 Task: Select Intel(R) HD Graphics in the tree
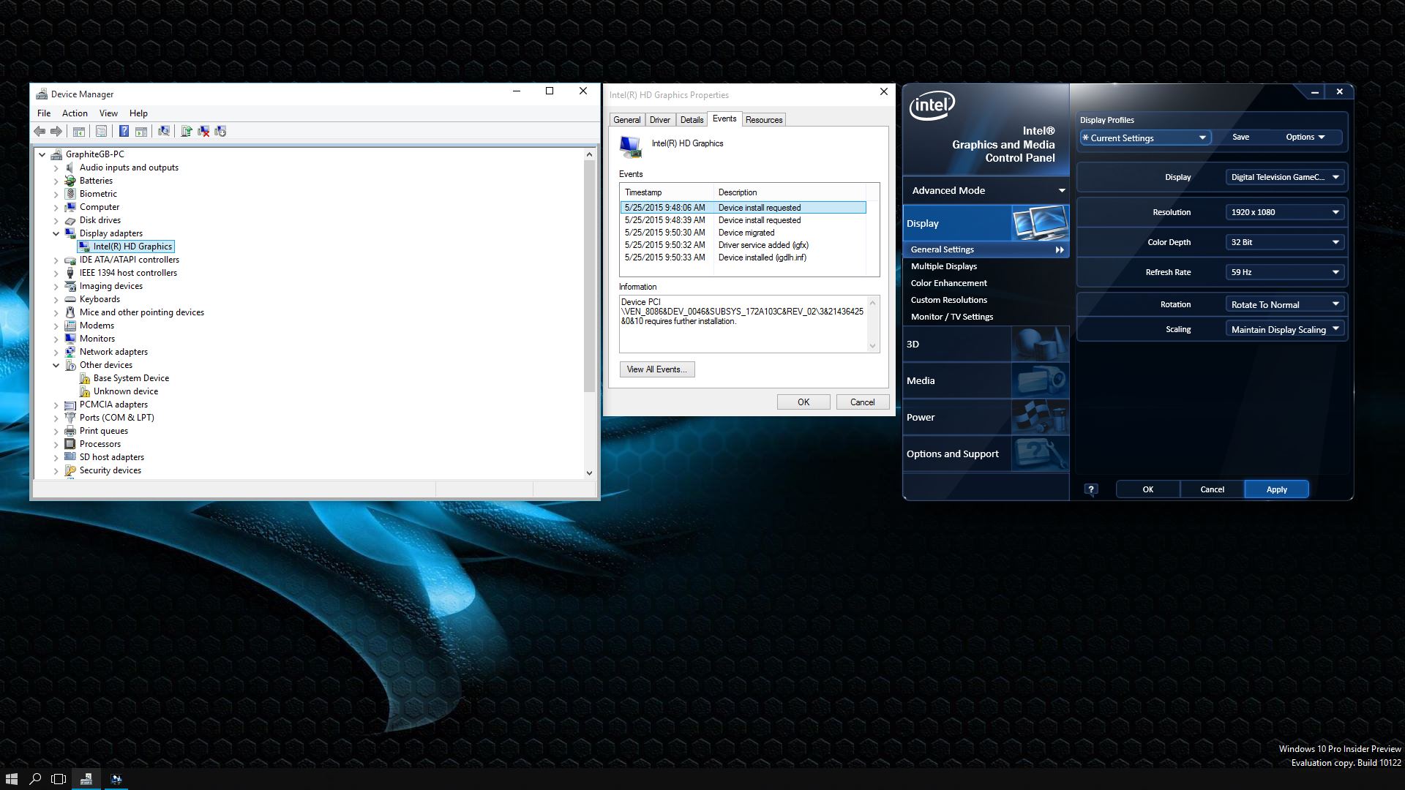[132, 247]
